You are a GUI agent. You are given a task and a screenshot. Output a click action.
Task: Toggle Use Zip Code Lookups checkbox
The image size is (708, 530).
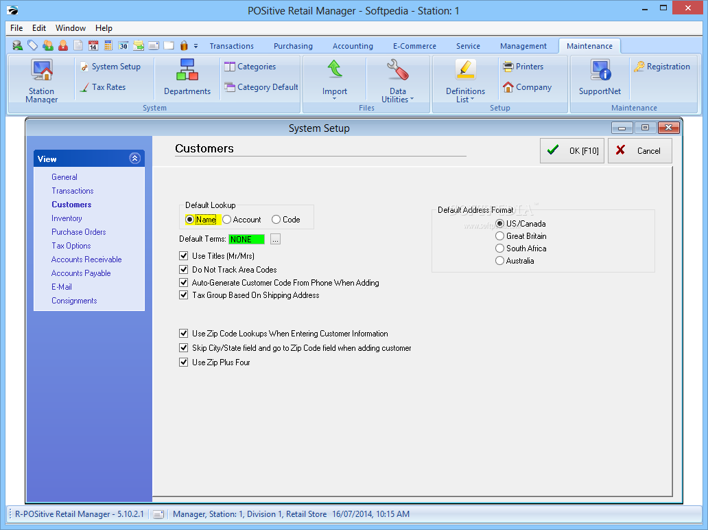(183, 334)
